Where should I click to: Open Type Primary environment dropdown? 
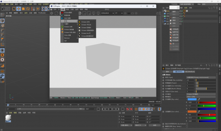tap(201, 77)
